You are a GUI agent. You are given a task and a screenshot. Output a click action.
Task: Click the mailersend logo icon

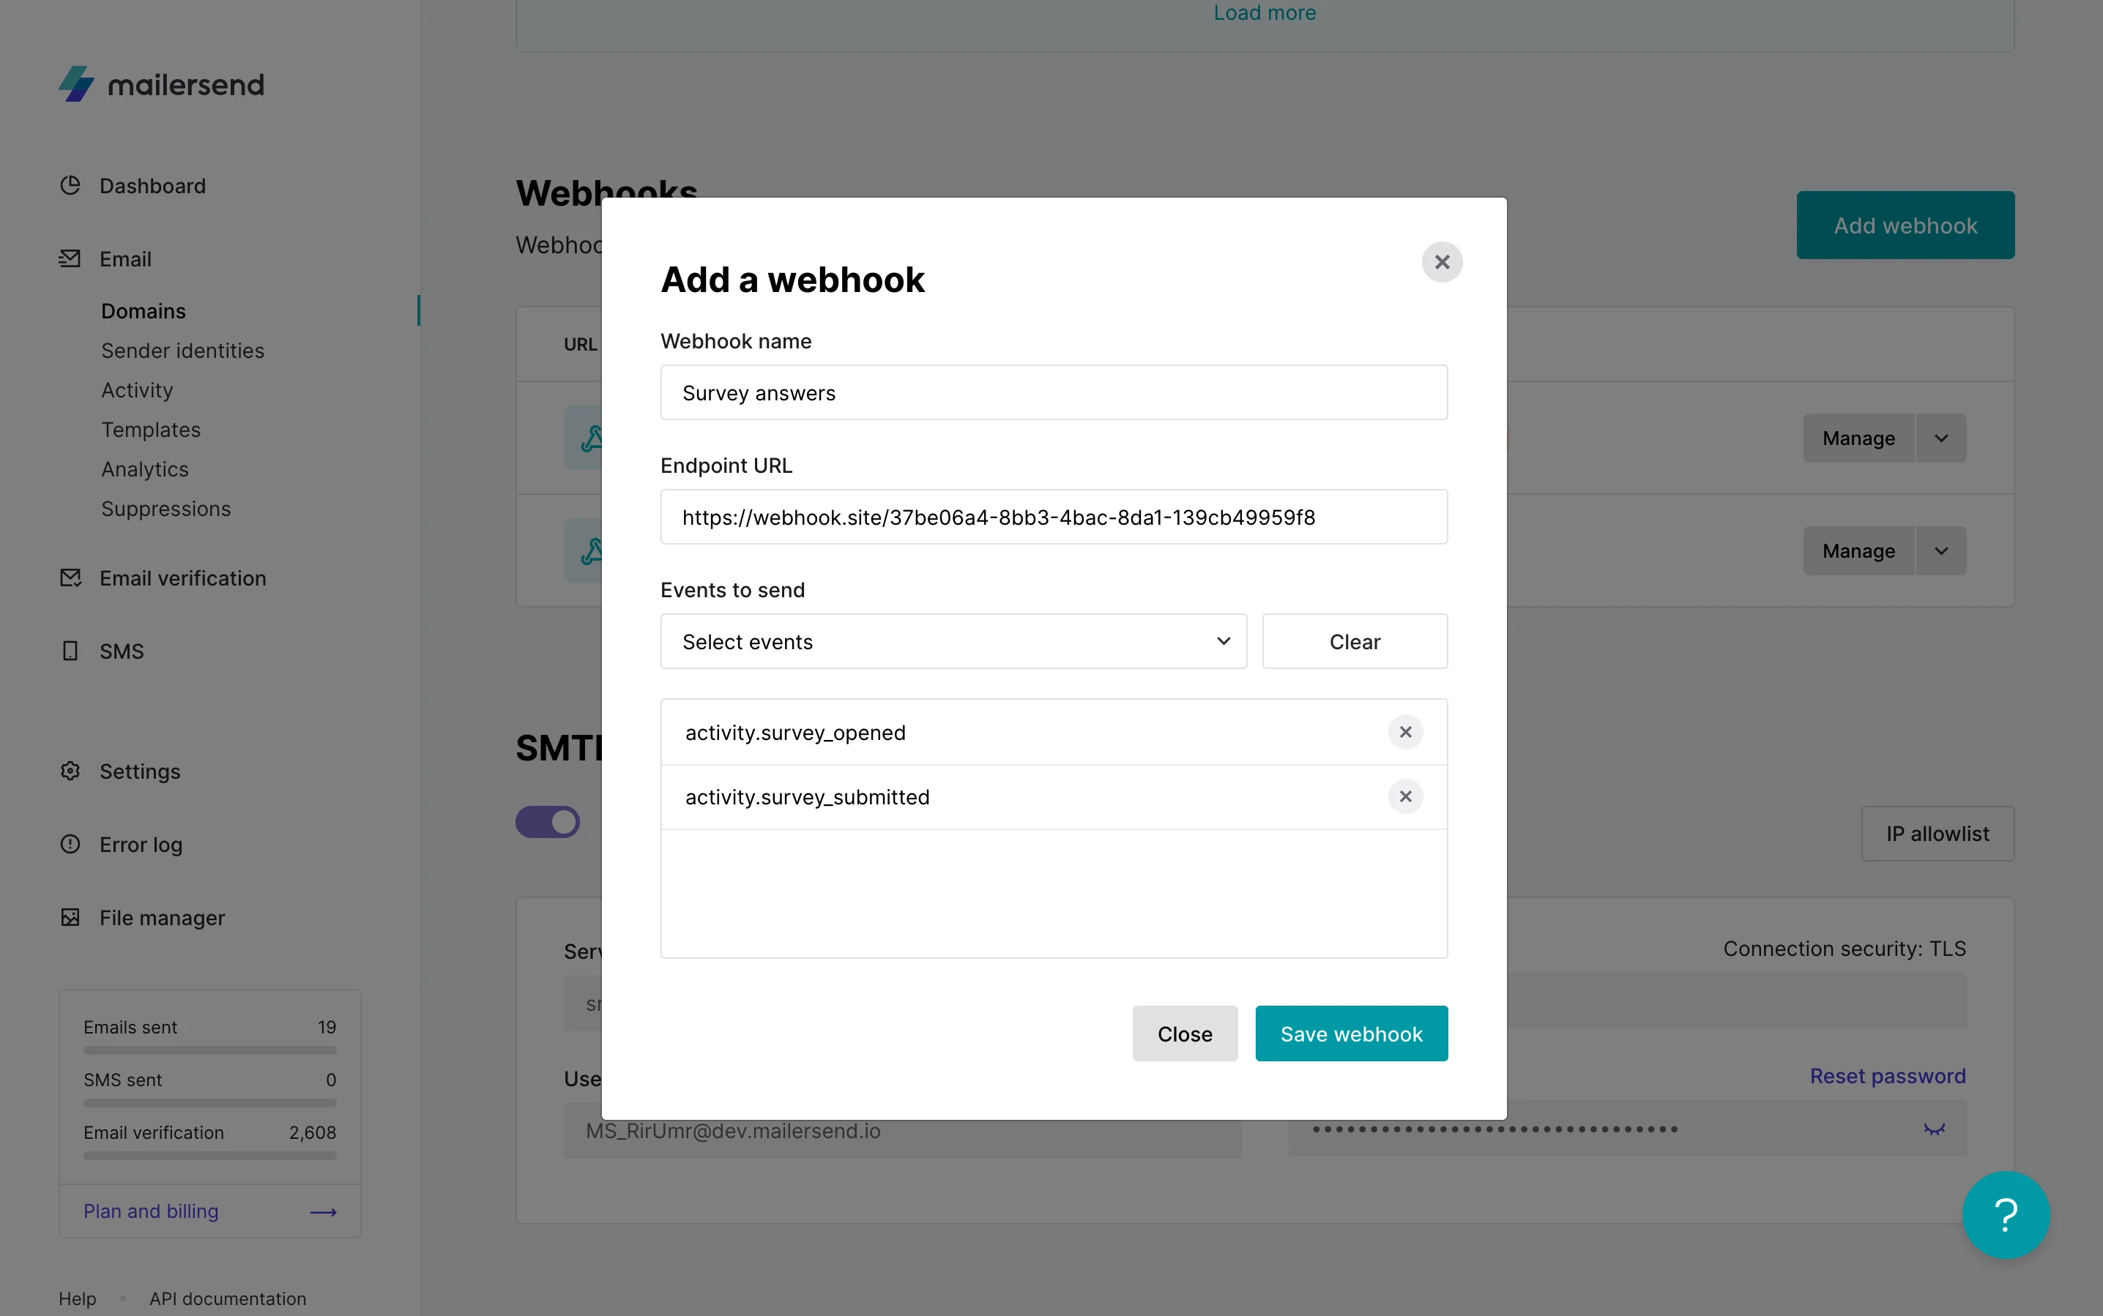tap(77, 84)
